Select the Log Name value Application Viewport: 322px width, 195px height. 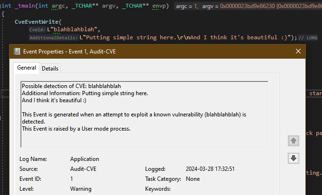click(84, 159)
